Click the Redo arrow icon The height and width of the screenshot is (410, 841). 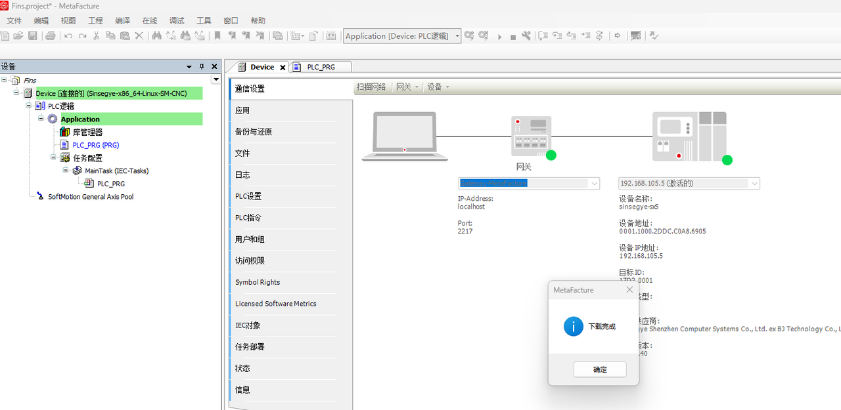coord(82,36)
